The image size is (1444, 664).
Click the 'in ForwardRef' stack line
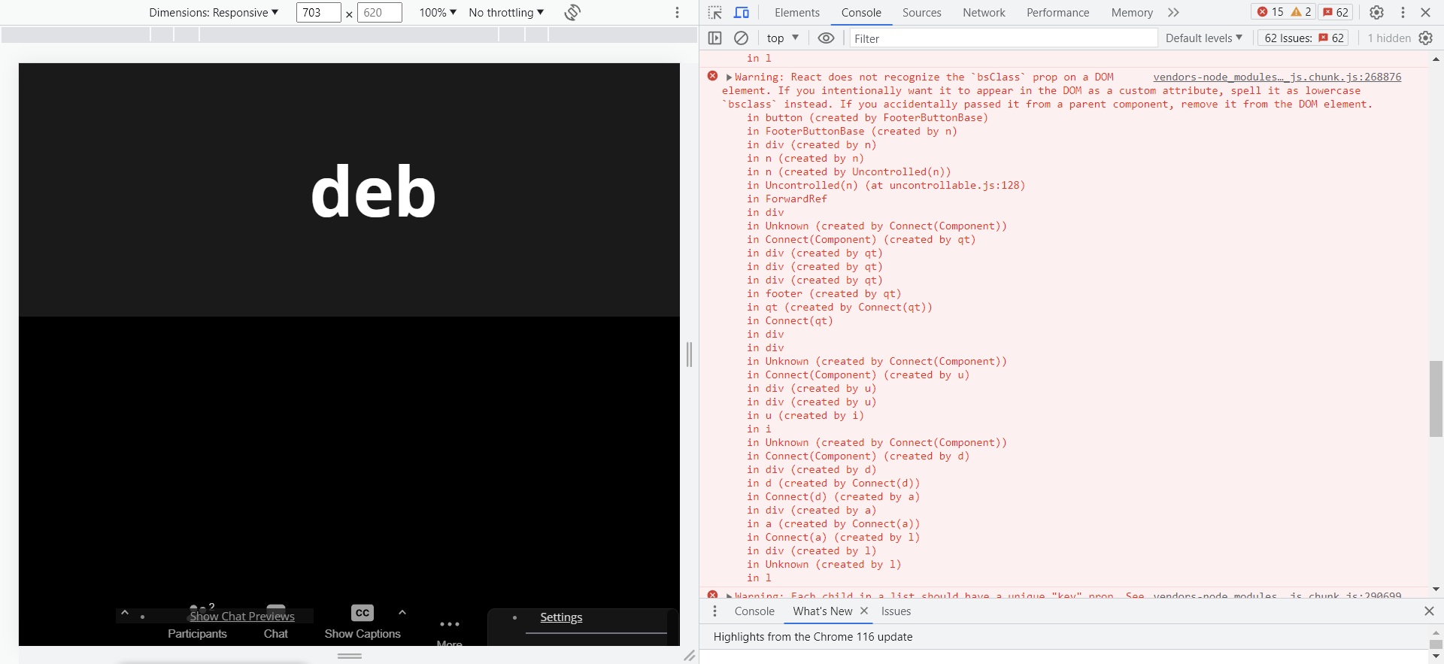pyautogui.click(x=787, y=199)
